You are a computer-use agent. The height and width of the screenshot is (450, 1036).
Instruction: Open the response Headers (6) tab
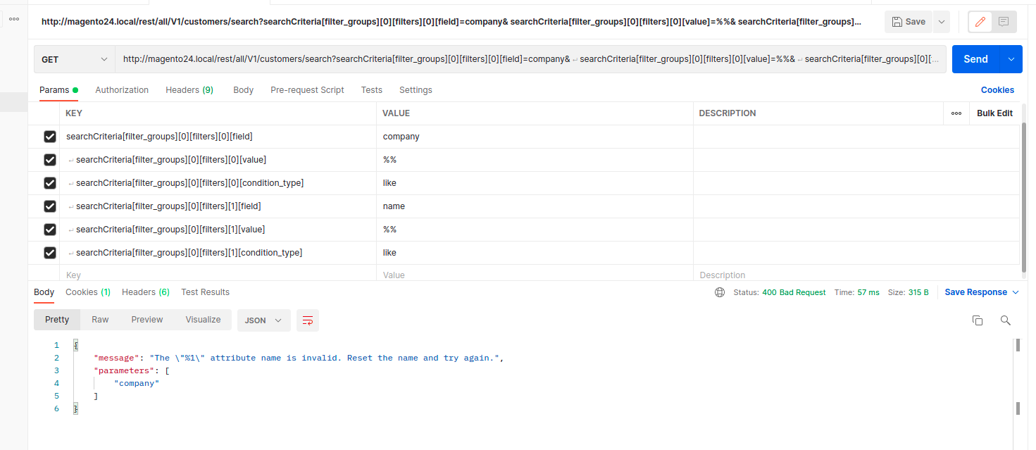pyautogui.click(x=146, y=292)
